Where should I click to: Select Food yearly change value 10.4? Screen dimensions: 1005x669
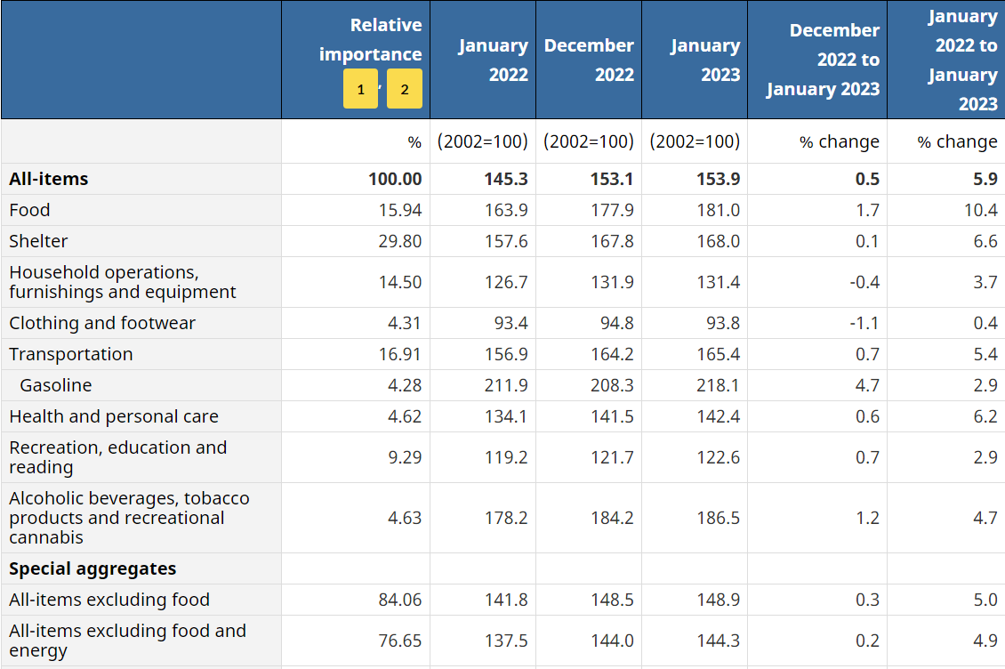point(981,210)
